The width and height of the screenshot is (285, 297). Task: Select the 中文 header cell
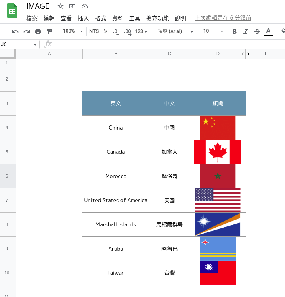pyautogui.click(x=170, y=103)
